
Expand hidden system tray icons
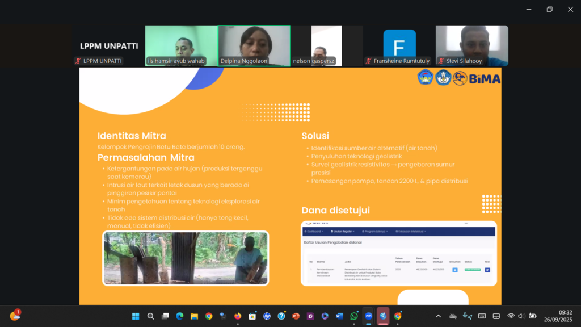438,316
